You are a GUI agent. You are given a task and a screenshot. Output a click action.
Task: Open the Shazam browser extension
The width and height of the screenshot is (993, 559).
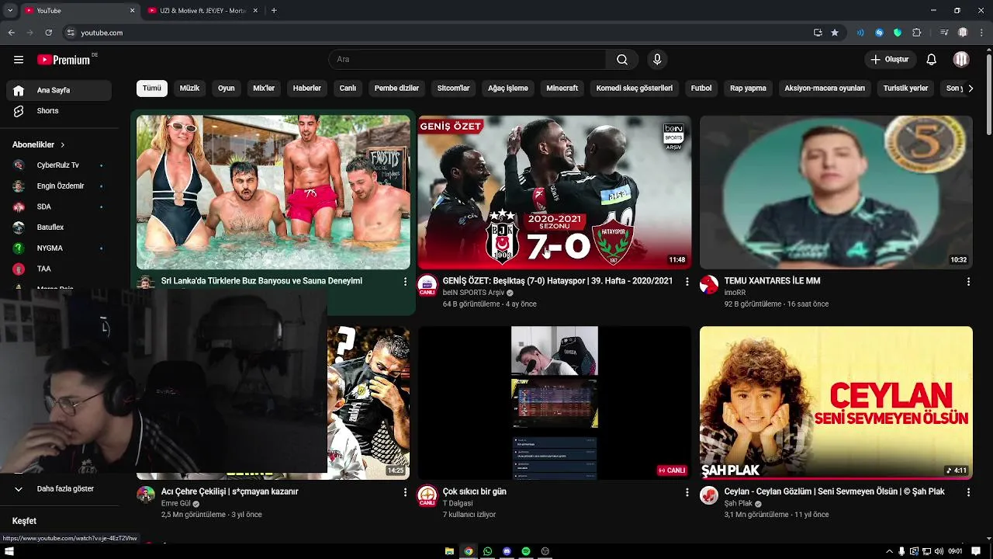[x=879, y=33]
